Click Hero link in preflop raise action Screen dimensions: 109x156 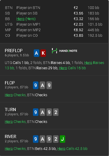[x=88, y=63]
